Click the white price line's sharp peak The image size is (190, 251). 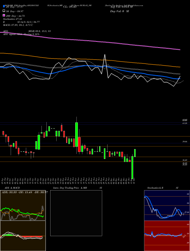point(105,55)
